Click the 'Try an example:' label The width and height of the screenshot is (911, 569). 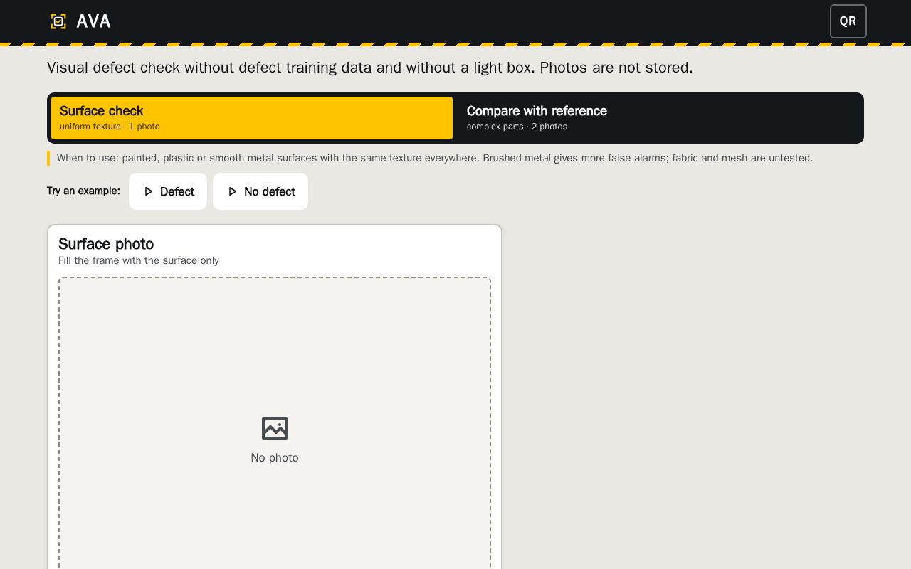click(x=83, y=191)
